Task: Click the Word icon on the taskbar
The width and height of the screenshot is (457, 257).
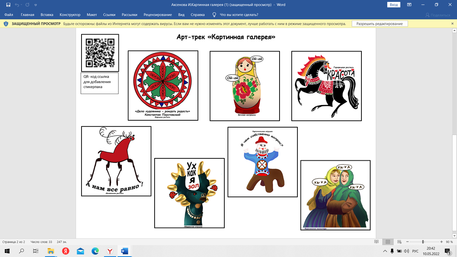Action: (125, 251)
